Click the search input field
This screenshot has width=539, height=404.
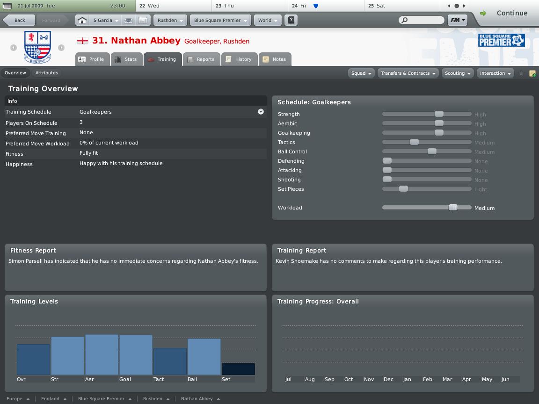click(423, 20)
